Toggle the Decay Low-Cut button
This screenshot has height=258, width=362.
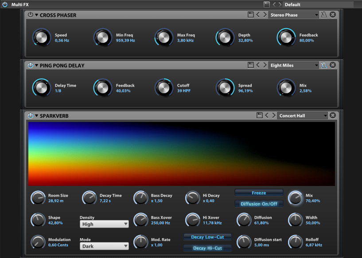[207, 237]
